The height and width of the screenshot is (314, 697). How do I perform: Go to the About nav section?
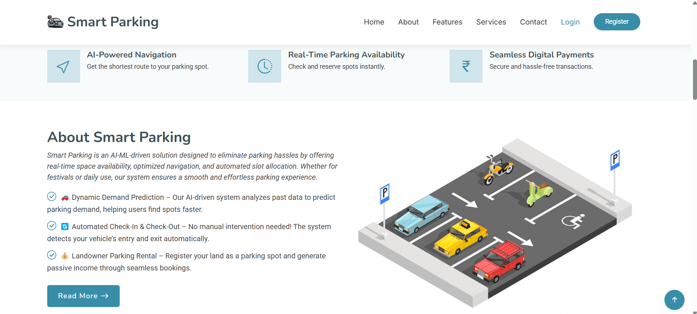[408, 22]
